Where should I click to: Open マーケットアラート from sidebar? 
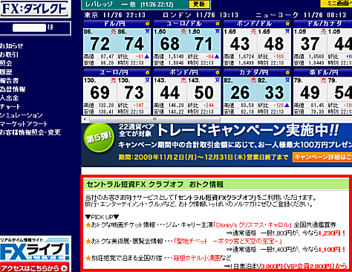(x=24, y=124)
